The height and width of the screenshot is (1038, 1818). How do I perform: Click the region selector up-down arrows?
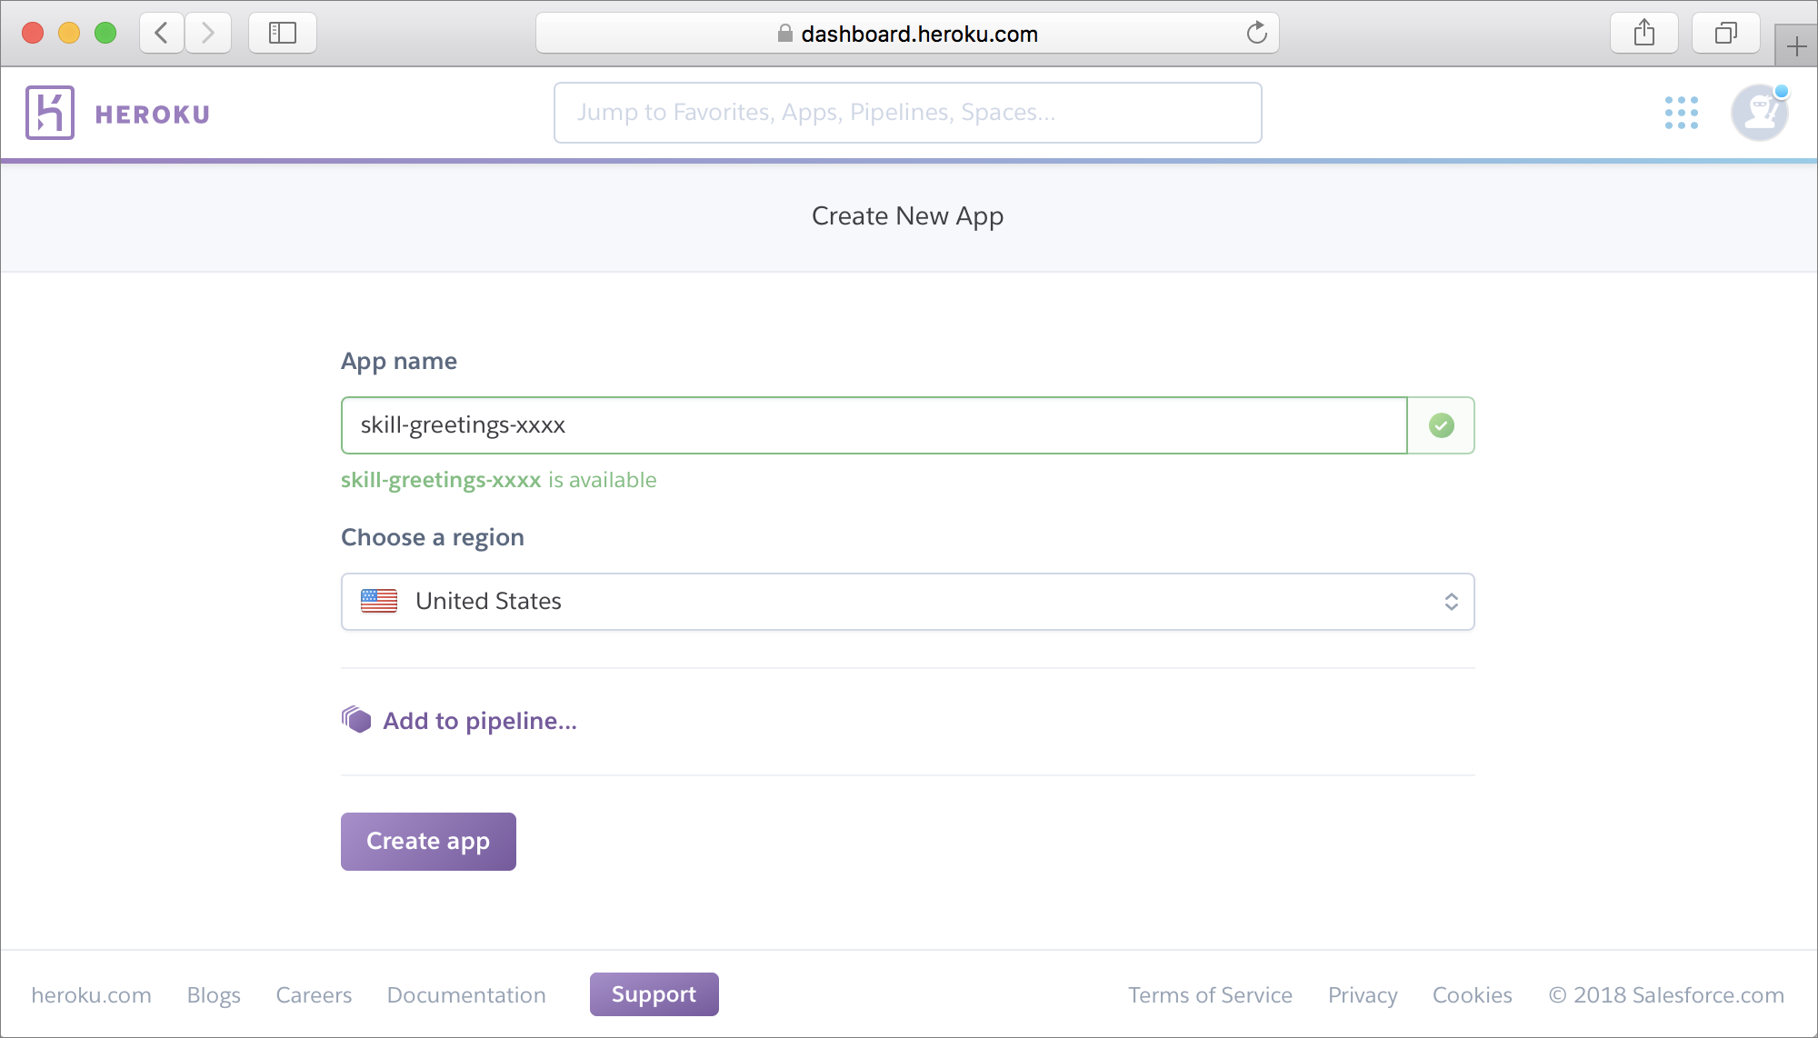[x=1452, y=602]
